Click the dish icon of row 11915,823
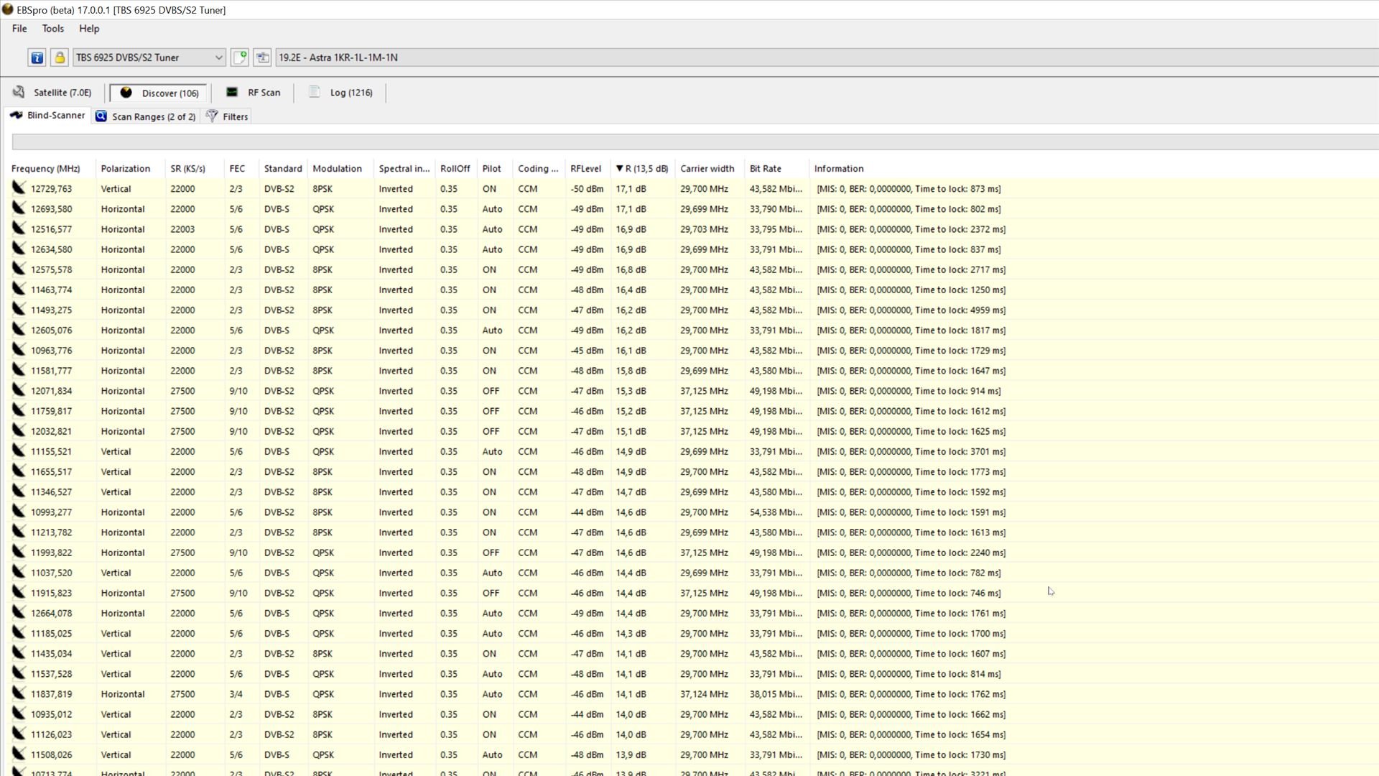The height and width of the screenshot is (776, 1379). pyautogui.click(x=19, y=593)
